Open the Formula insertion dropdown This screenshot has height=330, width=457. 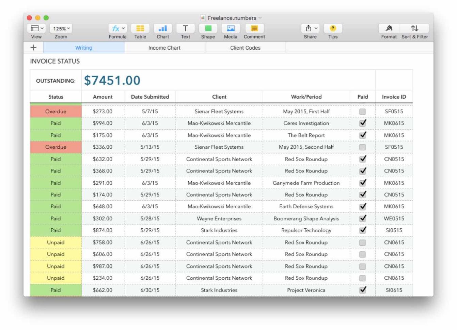(x=117, y=29)
